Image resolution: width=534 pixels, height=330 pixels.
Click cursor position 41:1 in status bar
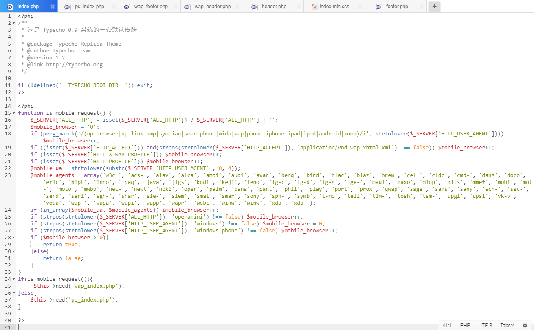pyautogui.click(x=447, y=326)
